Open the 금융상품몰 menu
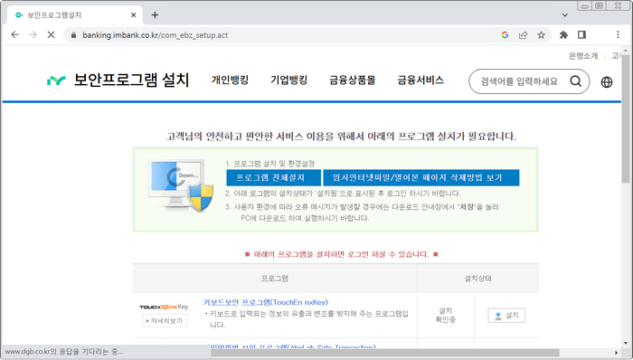Image resolution: width=633 pixels, height=360 pixels. click(x=353, y=80)
